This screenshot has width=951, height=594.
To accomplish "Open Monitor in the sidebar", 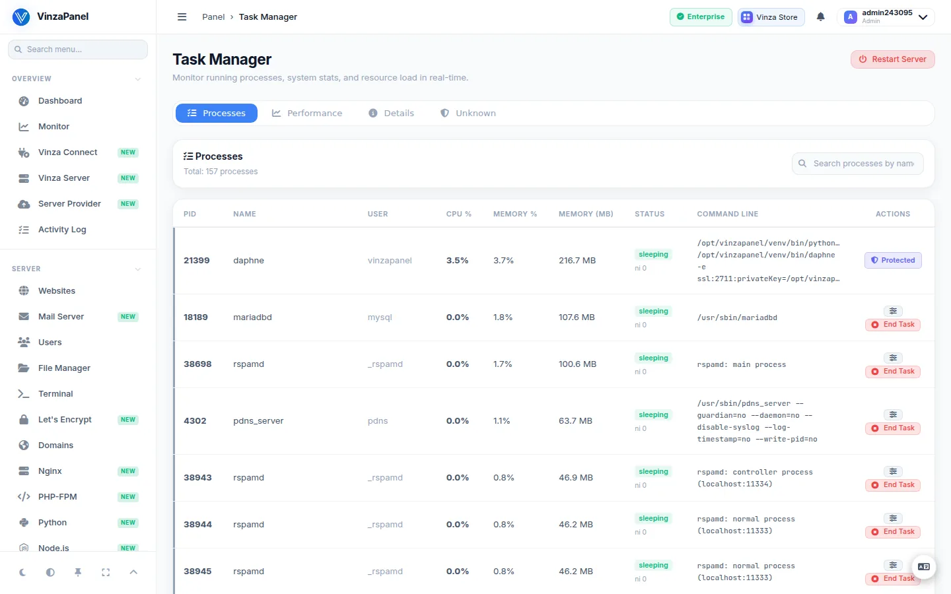I will coord(78,127).
